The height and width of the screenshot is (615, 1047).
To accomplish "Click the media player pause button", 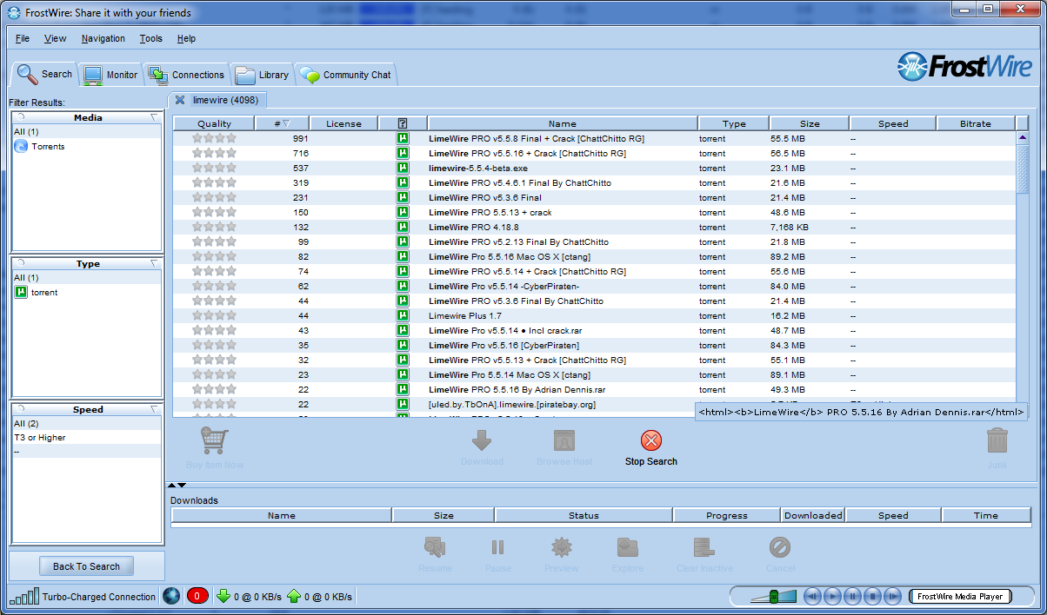I will tap(853, 596).
